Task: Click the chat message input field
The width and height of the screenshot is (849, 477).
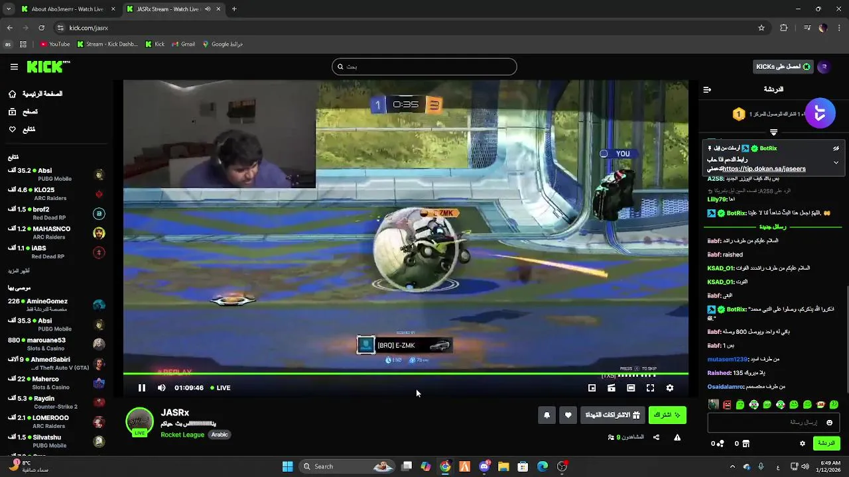Action: pos(773,423)
